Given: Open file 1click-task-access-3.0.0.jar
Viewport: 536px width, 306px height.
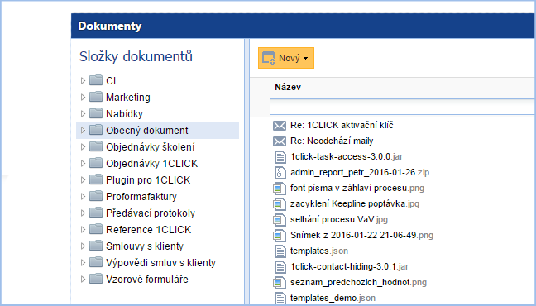Looking at the screenshot, I should pos(347,156).
